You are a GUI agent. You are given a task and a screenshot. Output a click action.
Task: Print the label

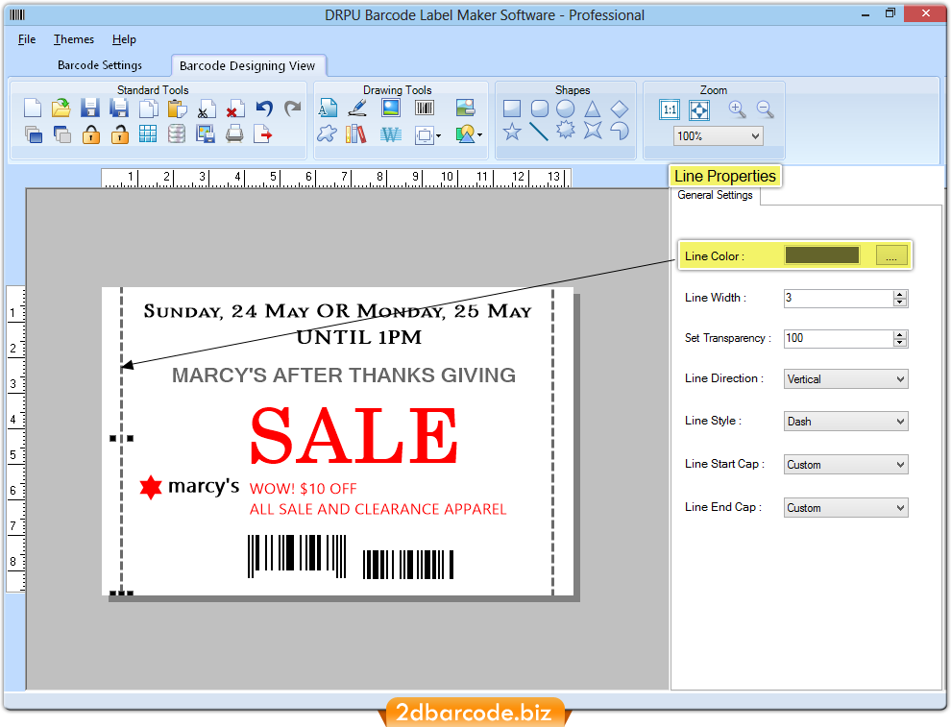coord(234,134)
